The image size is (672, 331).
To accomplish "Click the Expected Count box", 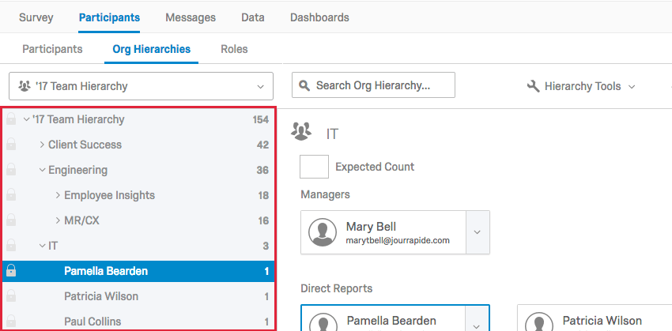I will (x=314, y=167).
